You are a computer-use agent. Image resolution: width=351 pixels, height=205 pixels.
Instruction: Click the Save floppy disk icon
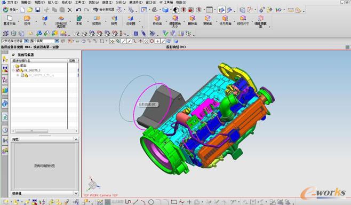(37, 10)
